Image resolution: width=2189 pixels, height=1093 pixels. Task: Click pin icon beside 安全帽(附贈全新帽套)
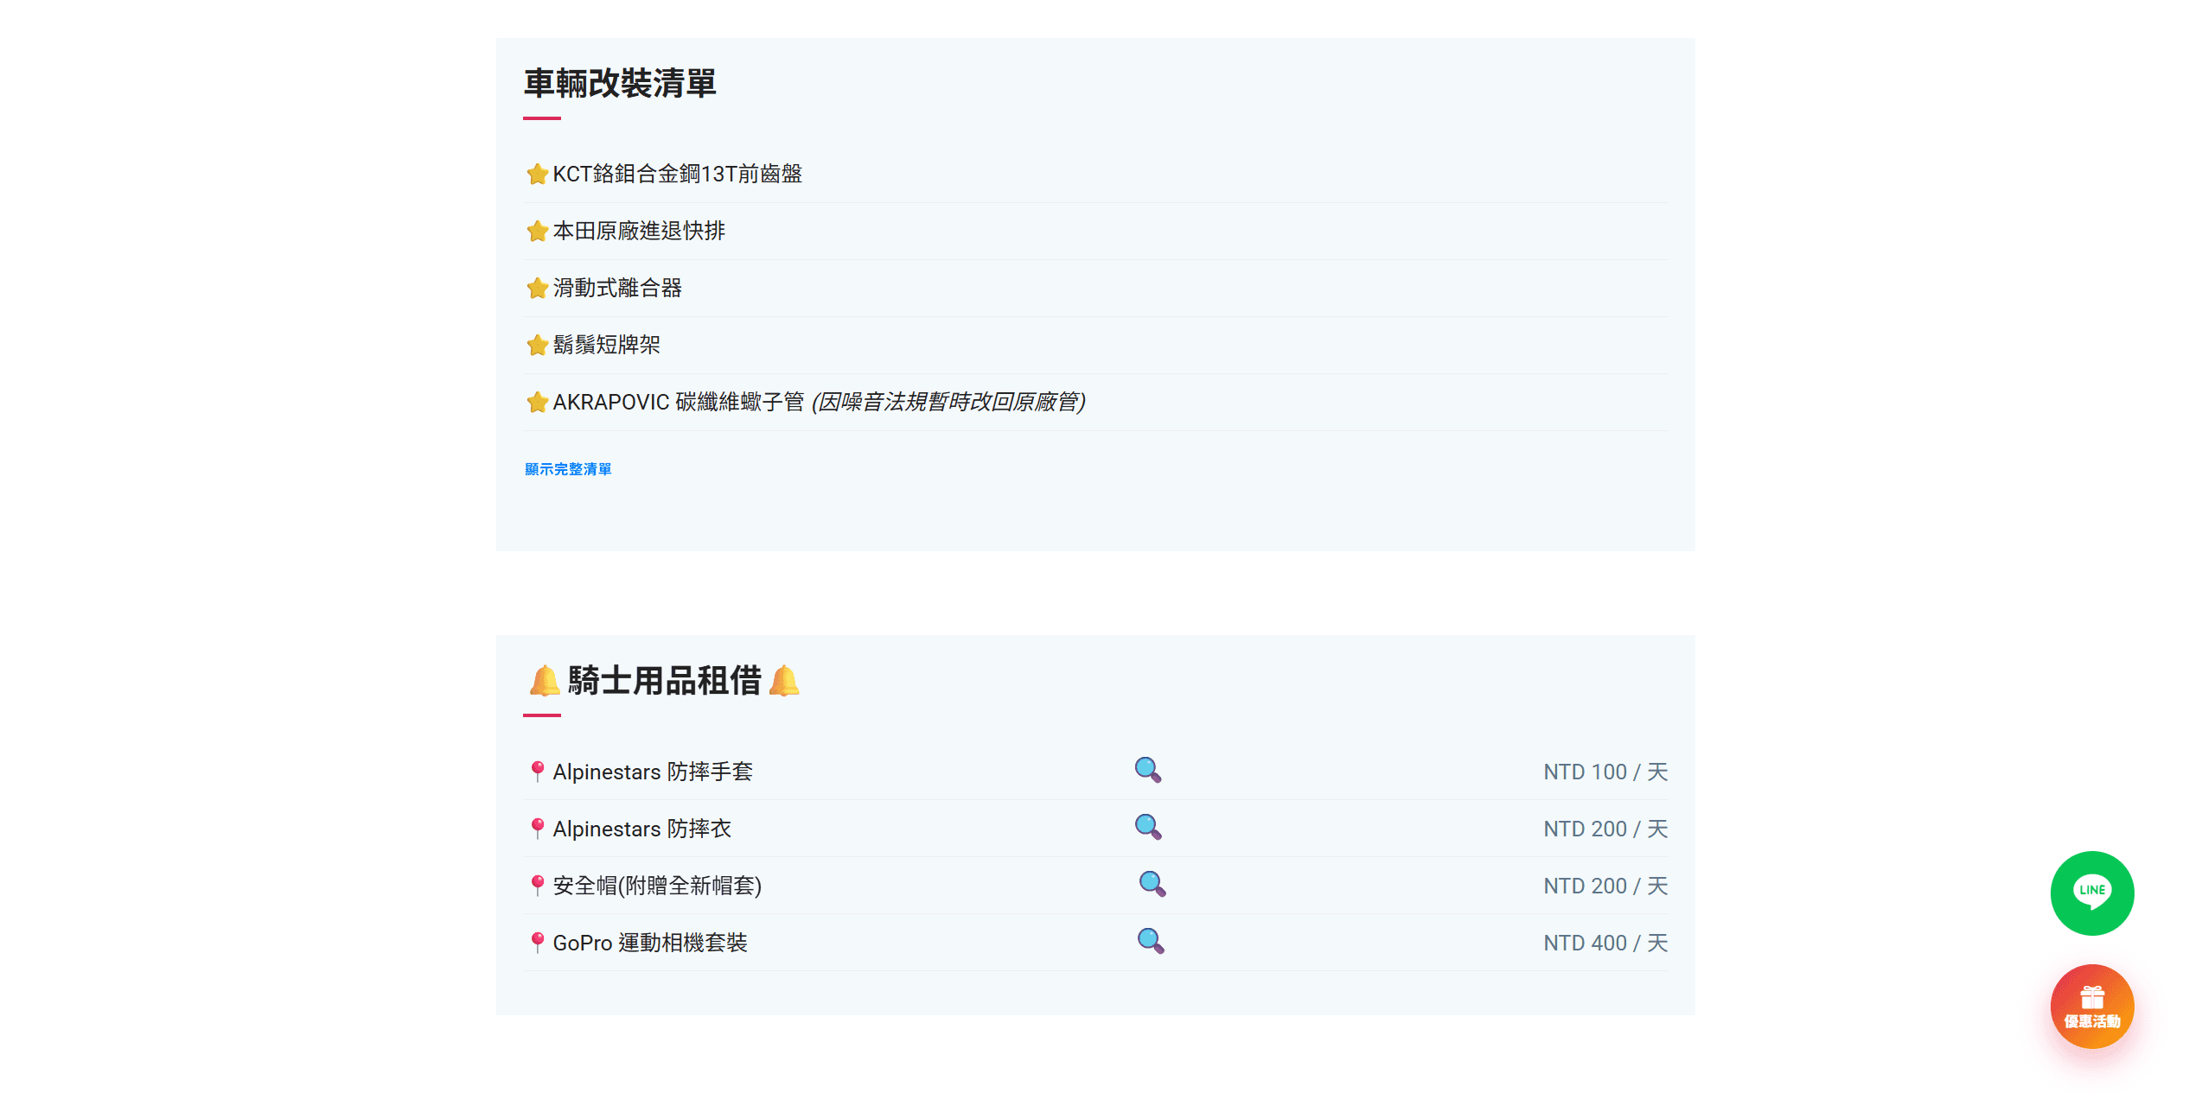point(537,886)
